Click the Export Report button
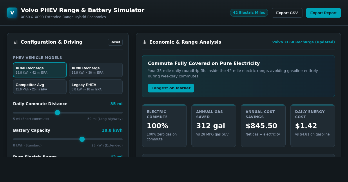348x182 pixels. pyautogui.click(x=323, y=13)
